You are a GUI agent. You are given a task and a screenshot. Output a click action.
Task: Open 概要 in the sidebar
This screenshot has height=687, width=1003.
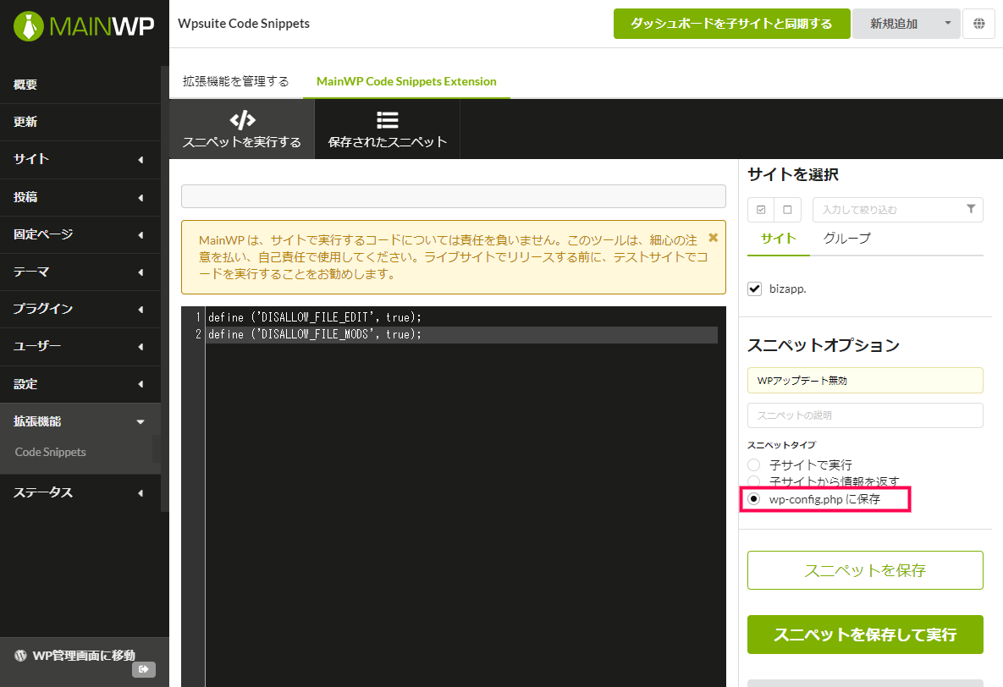pyautogui.click(x=80, y=85)
